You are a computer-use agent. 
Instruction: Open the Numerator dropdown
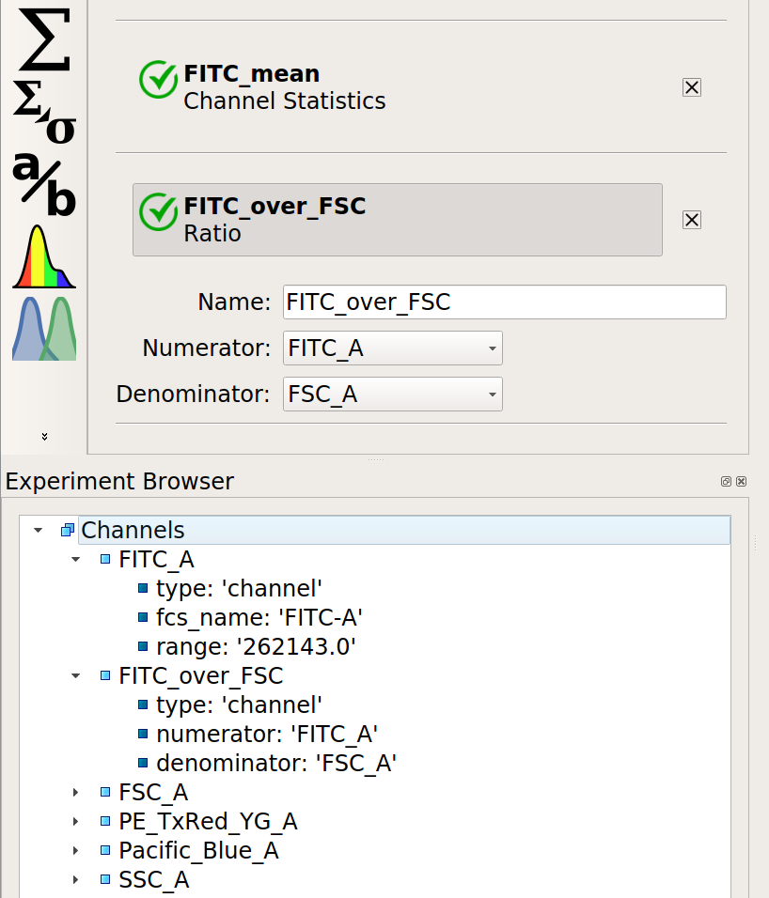(x=393, y=348)
